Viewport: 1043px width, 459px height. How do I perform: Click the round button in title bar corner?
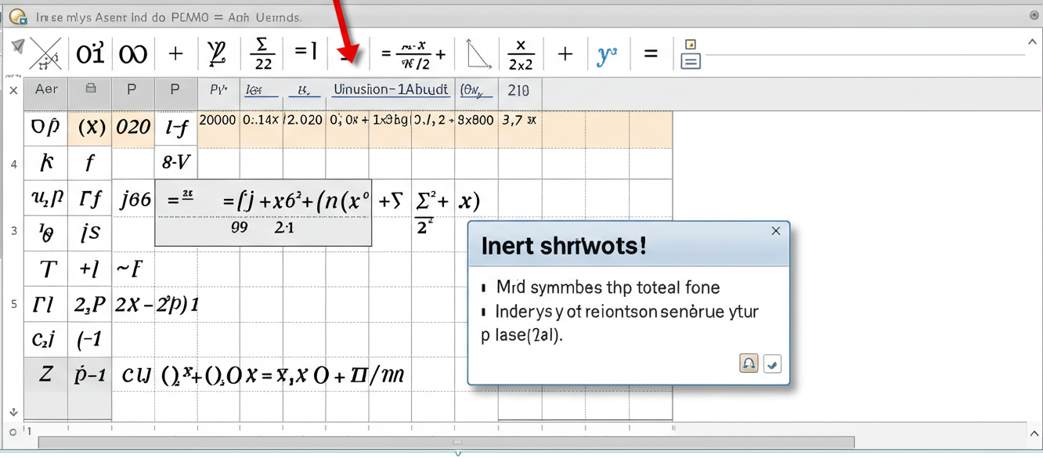coord(1034,15)
